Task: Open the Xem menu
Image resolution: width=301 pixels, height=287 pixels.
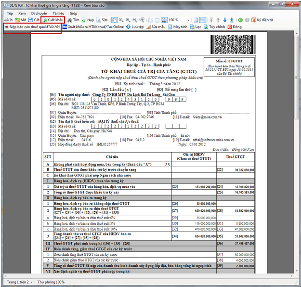Action: 22,13
